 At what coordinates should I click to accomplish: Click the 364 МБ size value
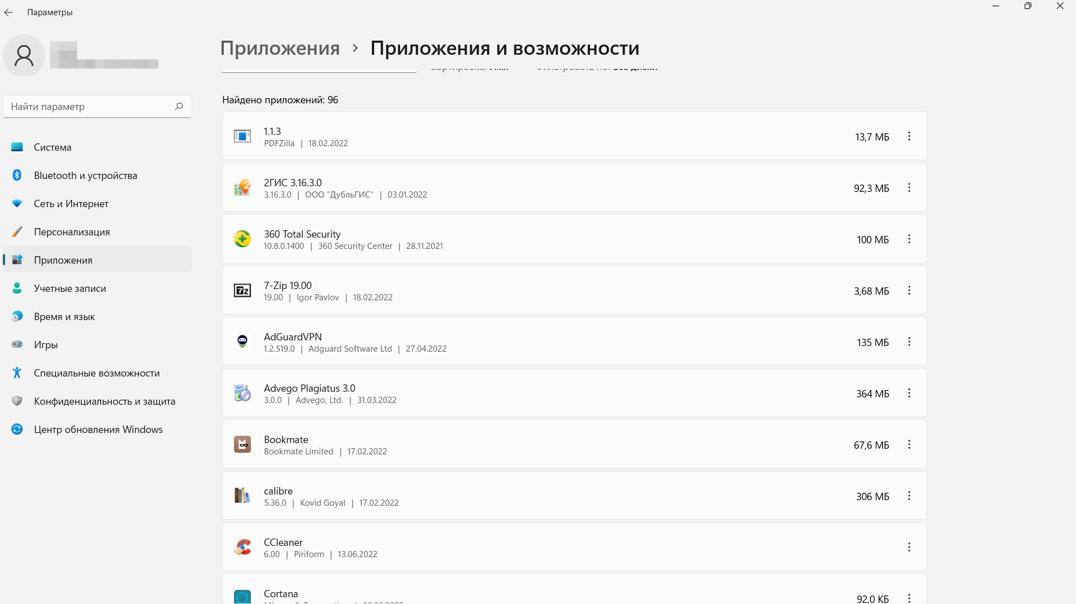[873, 393]
